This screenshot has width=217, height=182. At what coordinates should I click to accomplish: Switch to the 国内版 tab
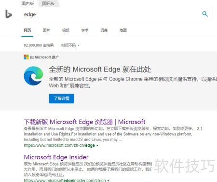click(x=27, y=3)
